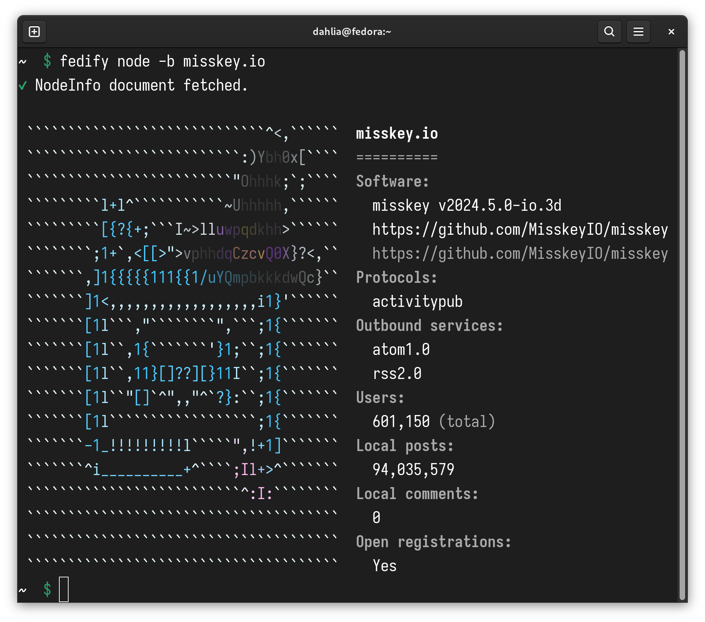The image size is (705, 622).
Task: Open the hamburger main menu
Action: click(x=638, y=32)
